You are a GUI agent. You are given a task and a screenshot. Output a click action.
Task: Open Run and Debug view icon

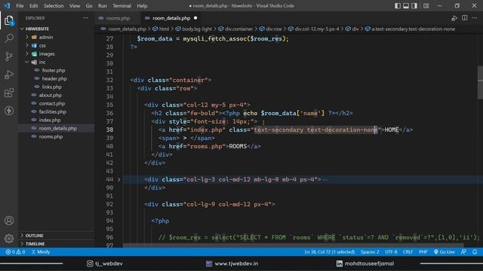coord(9,75)
